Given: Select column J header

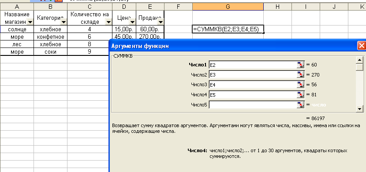Looking at the screenshot, I should pos(334,7).
